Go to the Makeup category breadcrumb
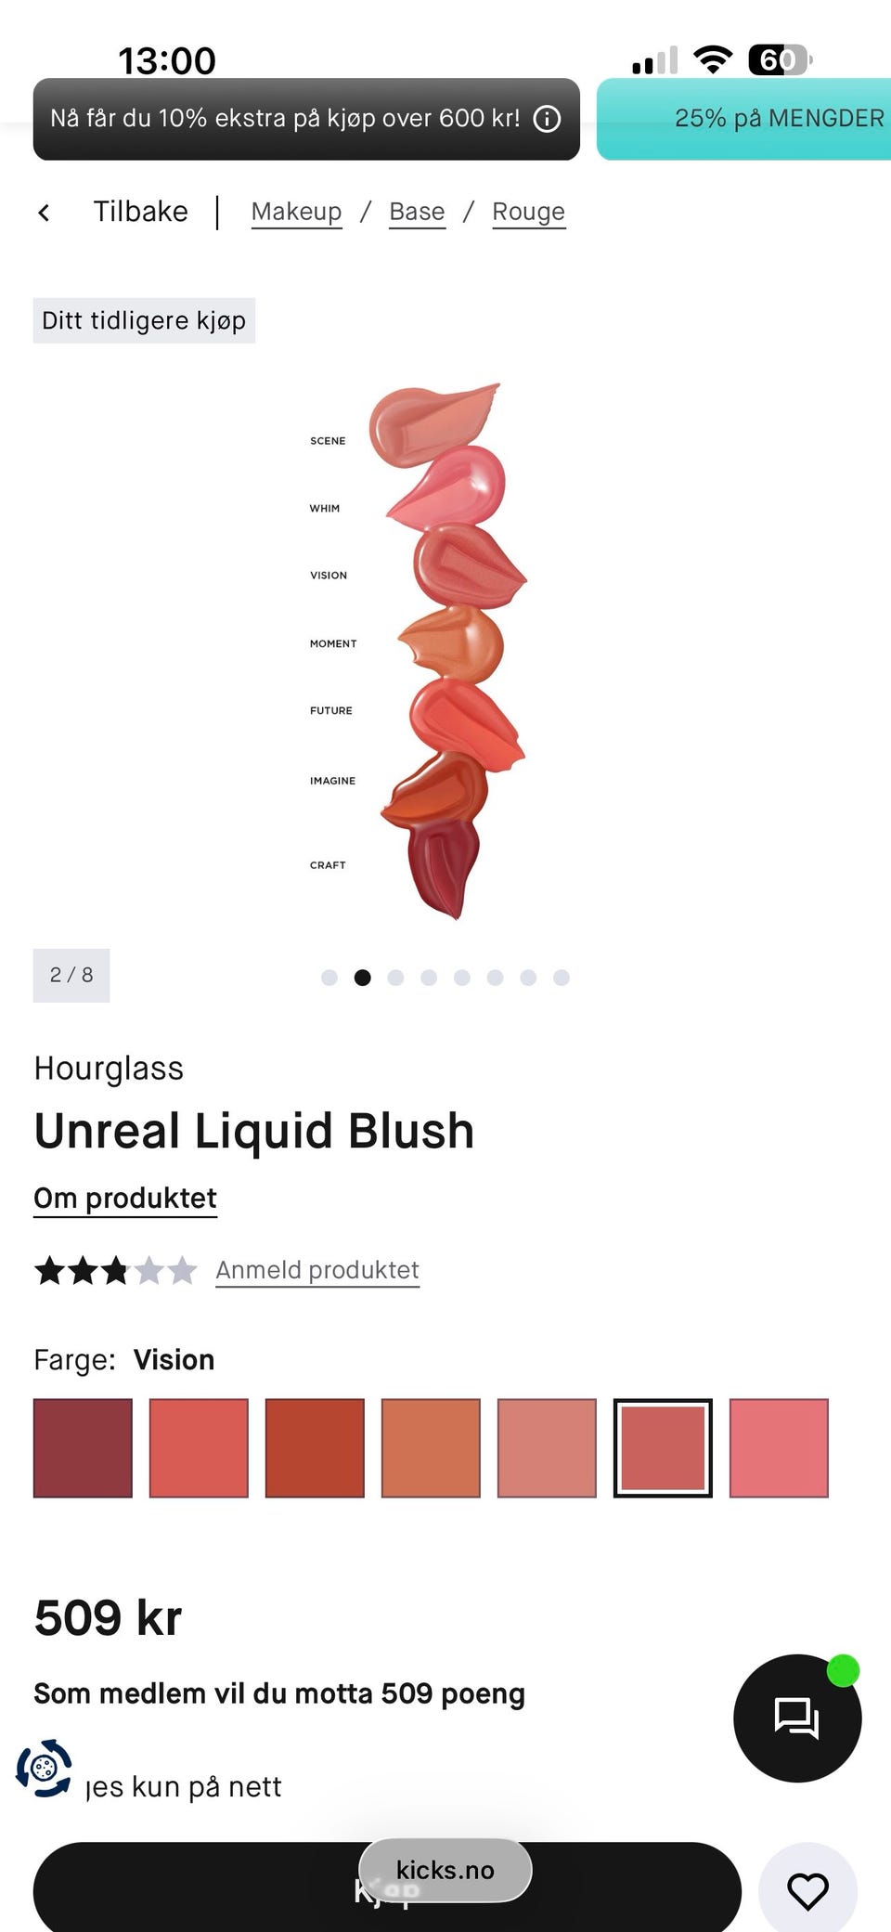Image resolution: width=891 pixels, height=1932 pixels. coord(296,212)
